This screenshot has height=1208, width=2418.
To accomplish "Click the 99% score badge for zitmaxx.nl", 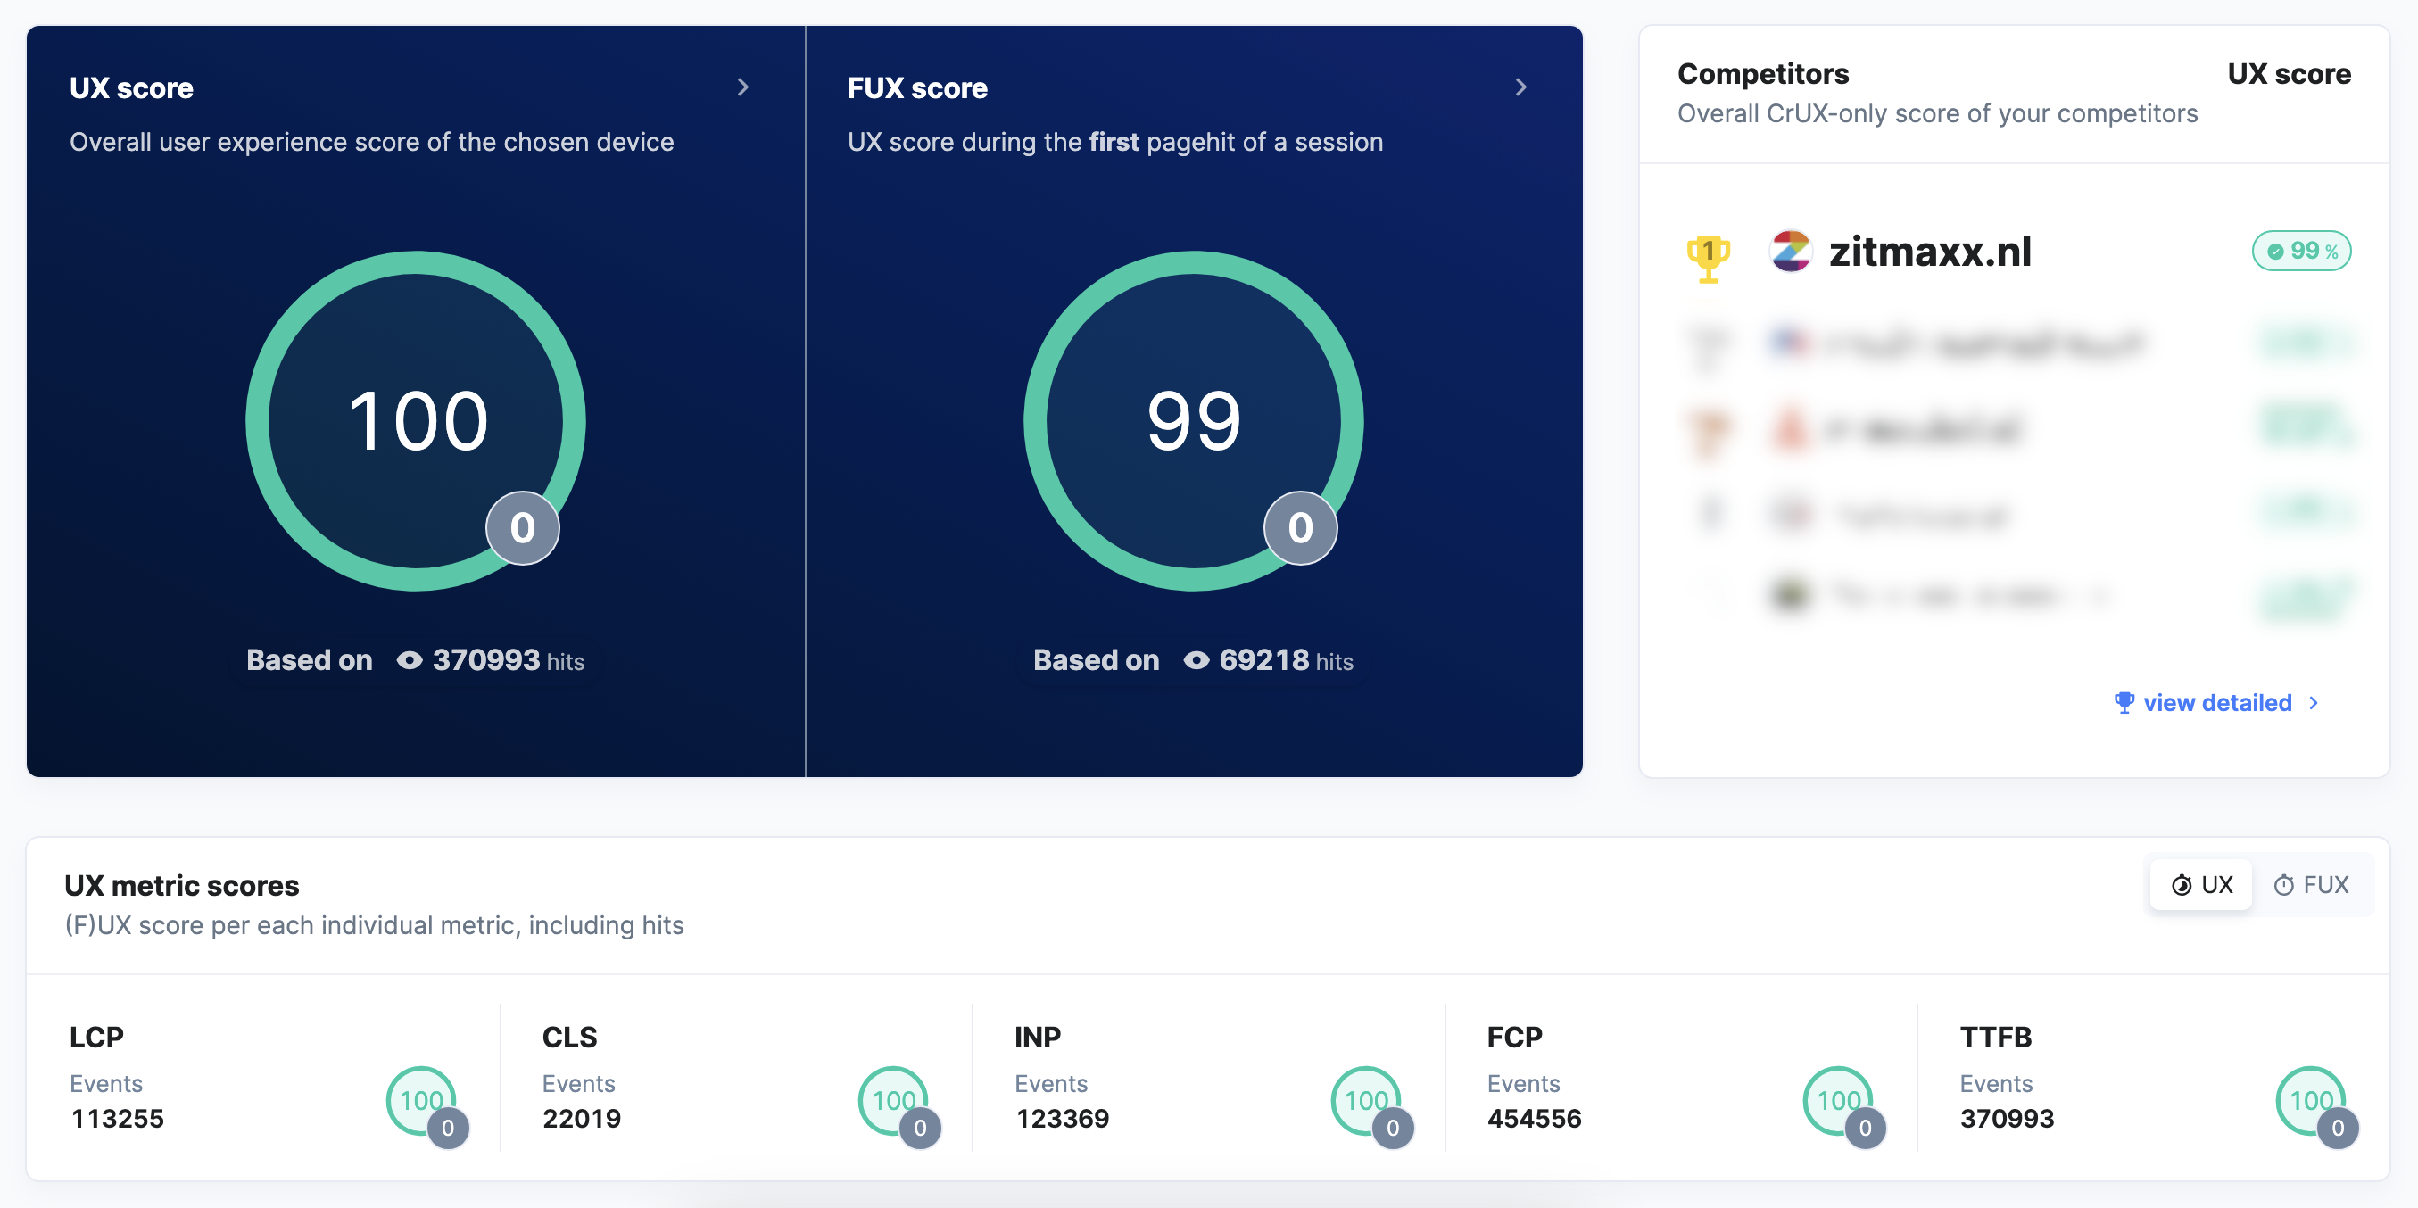I will pyautogui.click(x=2302, y=251).
